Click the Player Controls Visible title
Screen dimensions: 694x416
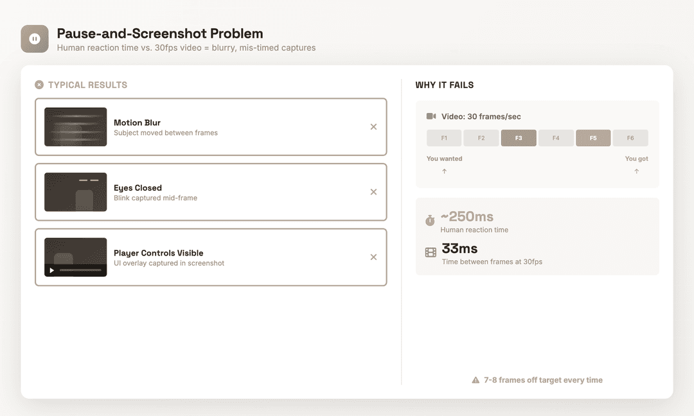click(159, 253)
